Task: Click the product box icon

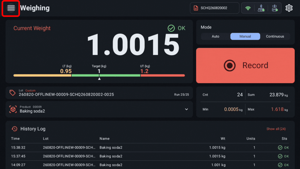Action: 13,110
